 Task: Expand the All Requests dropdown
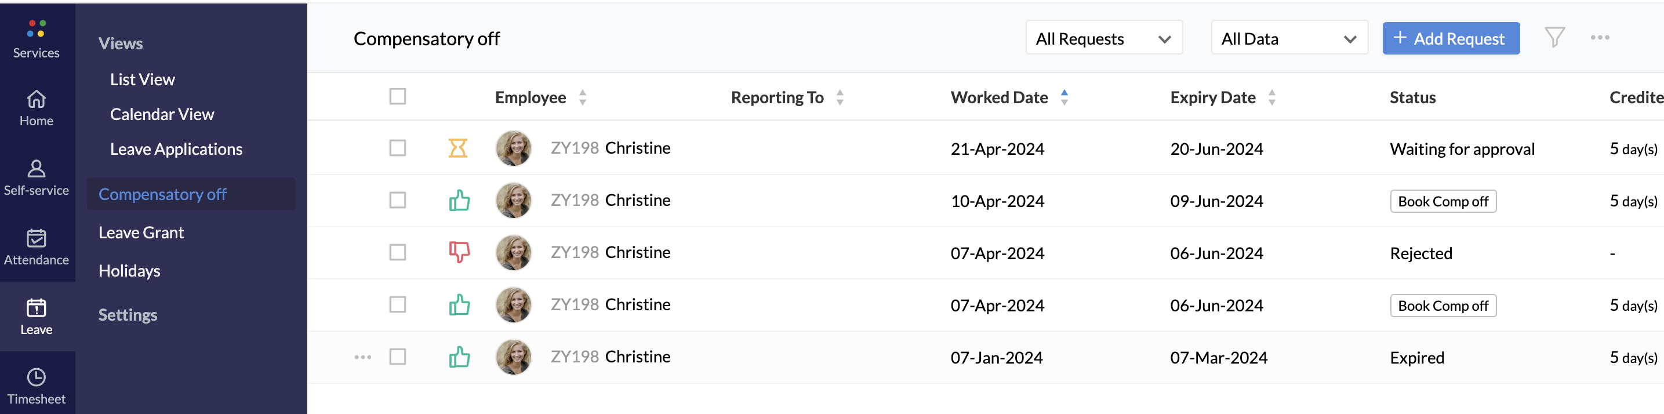tap(1103, 39)
